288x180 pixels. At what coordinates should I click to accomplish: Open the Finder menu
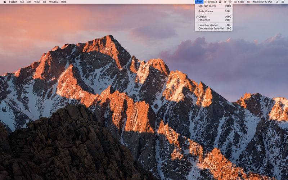click(13, 2)
